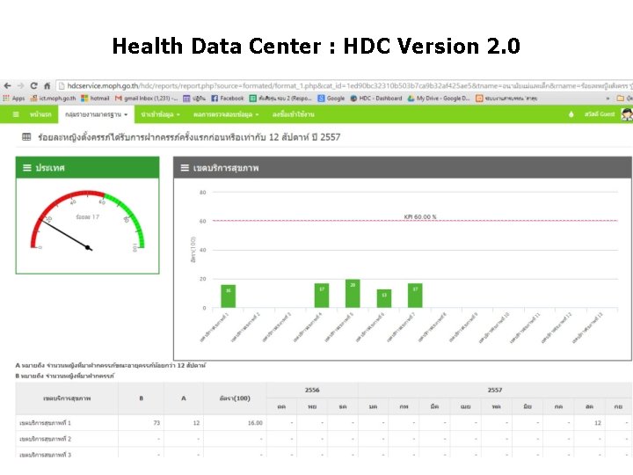Reload the page with the refresh icon
The image size is (633, 475).
pyautogui.click(x=34, y=85)
